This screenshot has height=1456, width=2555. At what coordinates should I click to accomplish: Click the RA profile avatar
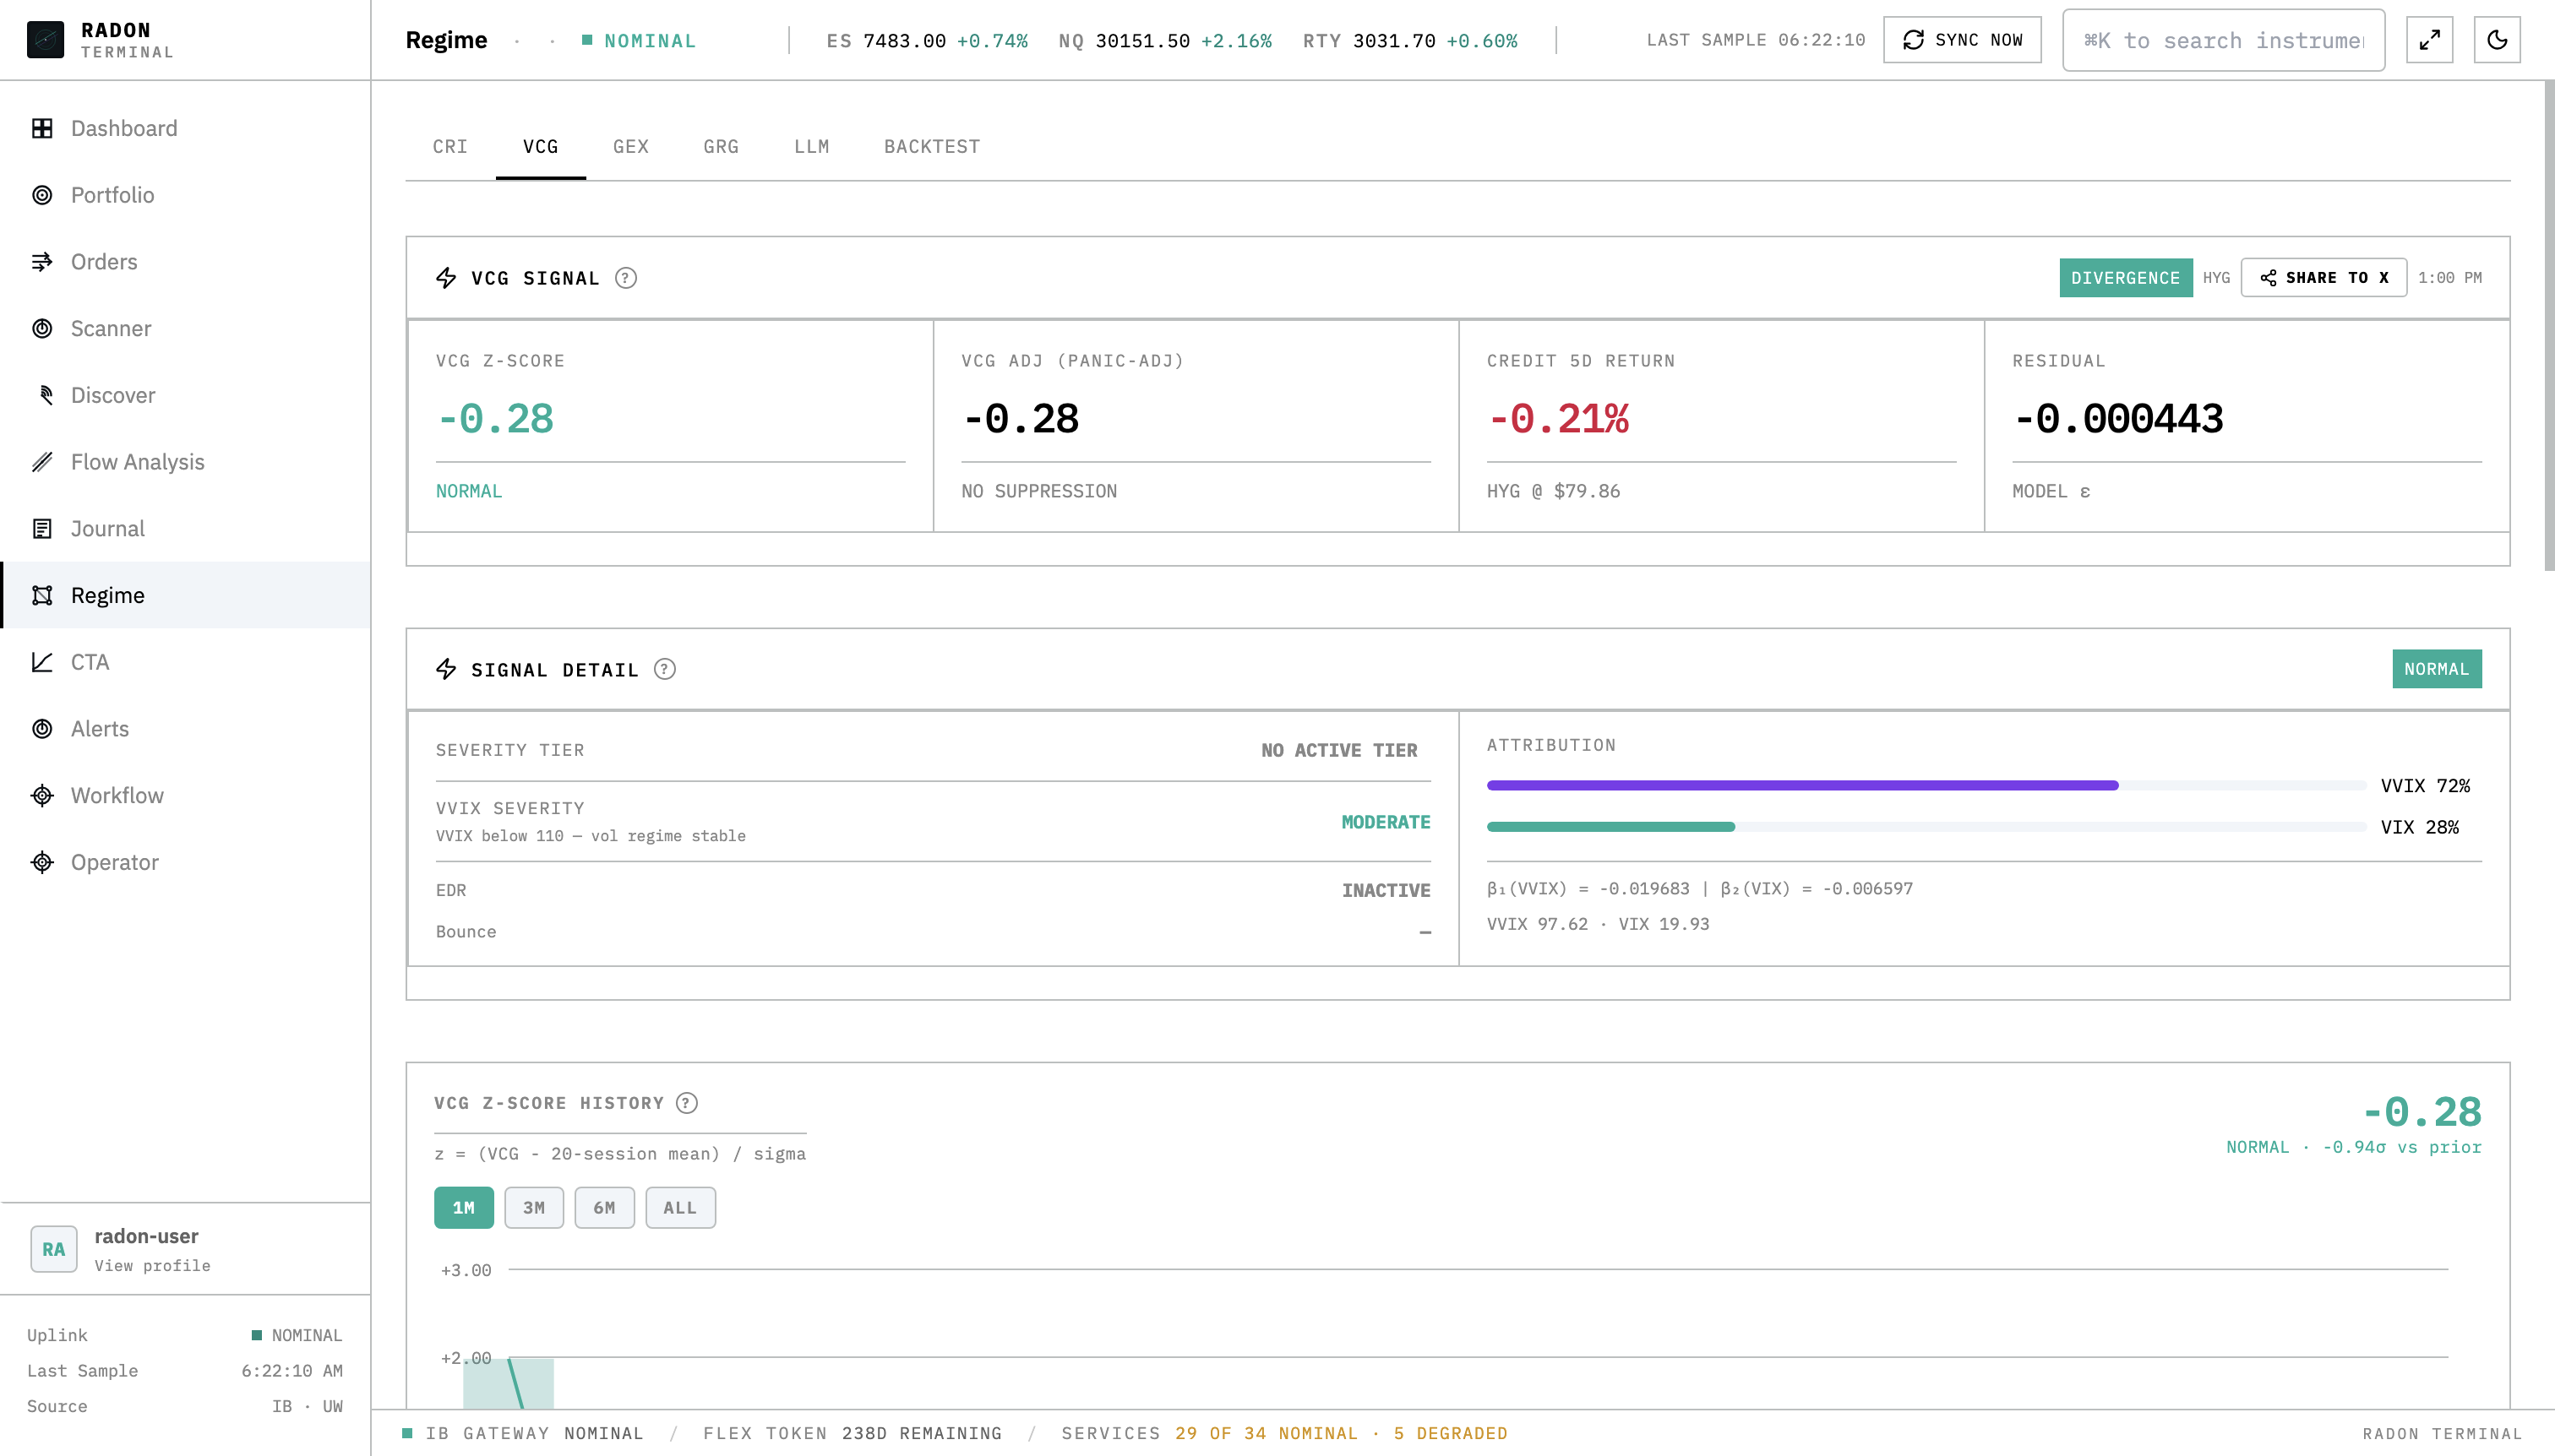pyautogui.click(x=54, y=1249)
